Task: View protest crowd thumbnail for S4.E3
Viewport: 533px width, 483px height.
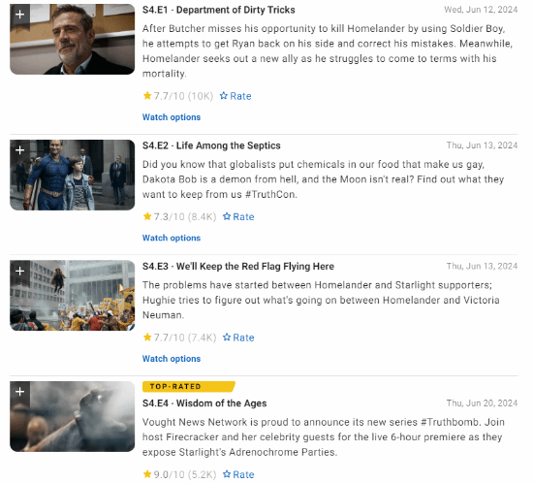Action: tap(72, 296)
